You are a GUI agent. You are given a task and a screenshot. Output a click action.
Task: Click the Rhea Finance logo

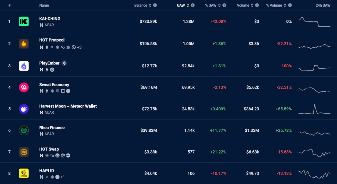[x=24, y=130]
